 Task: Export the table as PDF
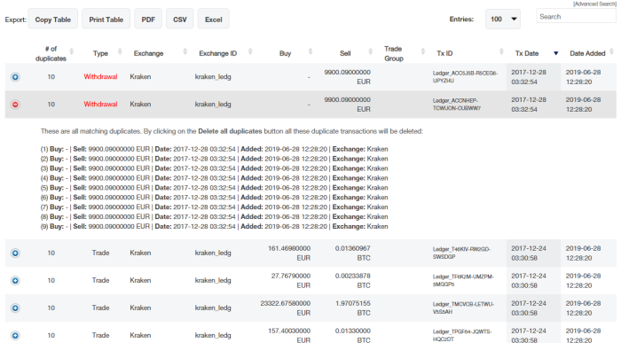(148, 19)
